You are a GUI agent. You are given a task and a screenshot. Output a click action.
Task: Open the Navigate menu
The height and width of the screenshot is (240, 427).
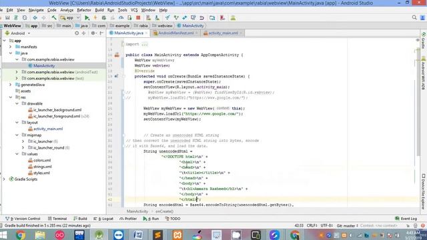tap(36, 10)
